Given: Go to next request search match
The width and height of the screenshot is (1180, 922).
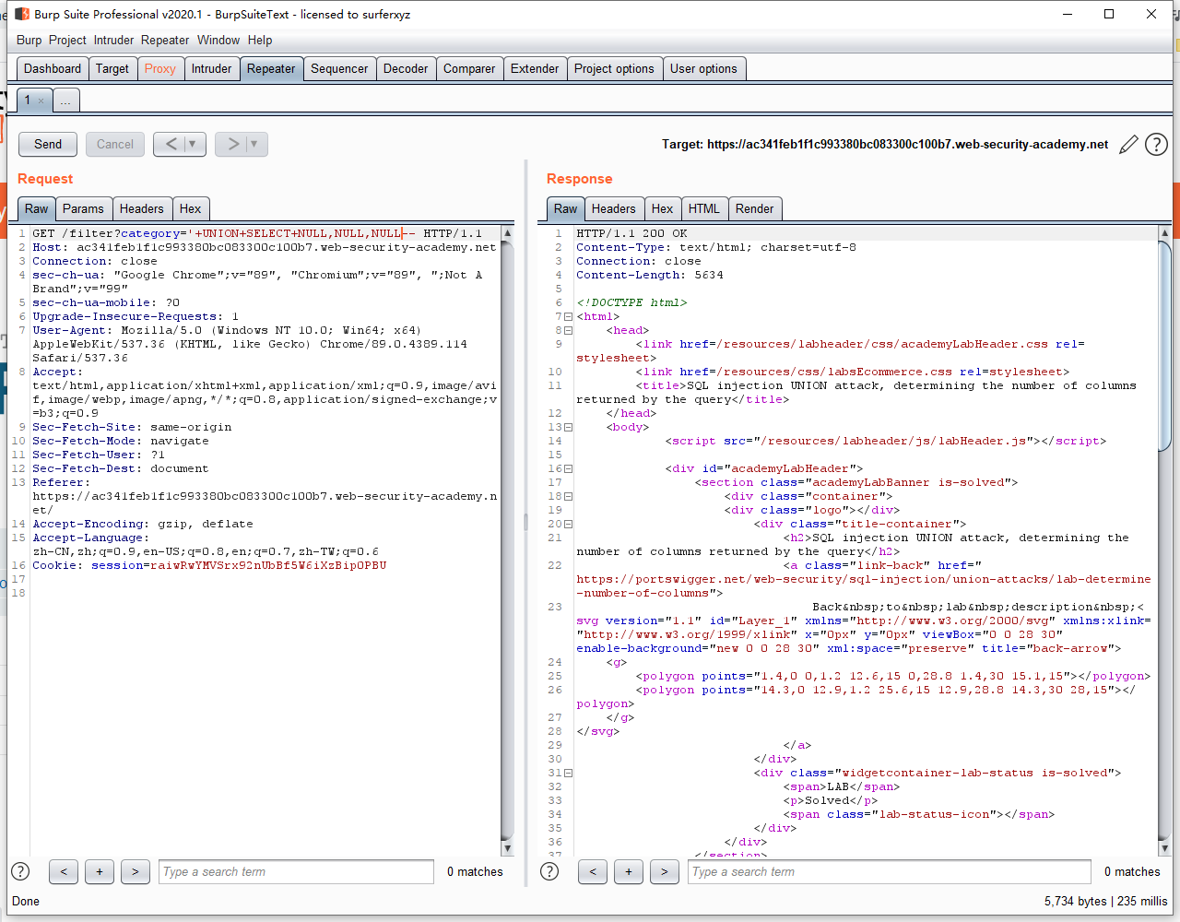Looking at the screenshot, I should pos(136,871).
